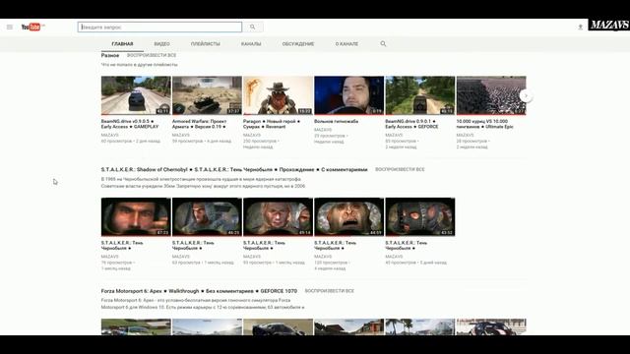630x354 pixels.
Task: Open the ПЛЕЙЛИСТЫ tab
Action: tap(206, 43)
